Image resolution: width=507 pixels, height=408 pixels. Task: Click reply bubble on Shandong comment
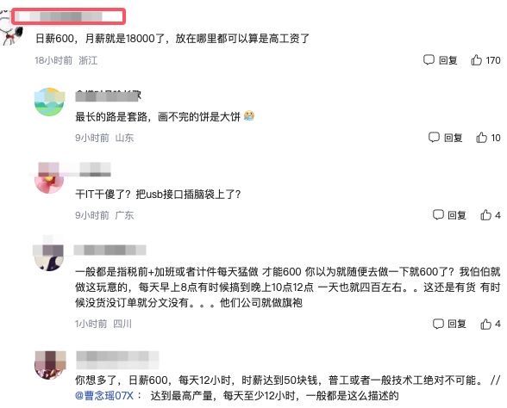point(434,137)
